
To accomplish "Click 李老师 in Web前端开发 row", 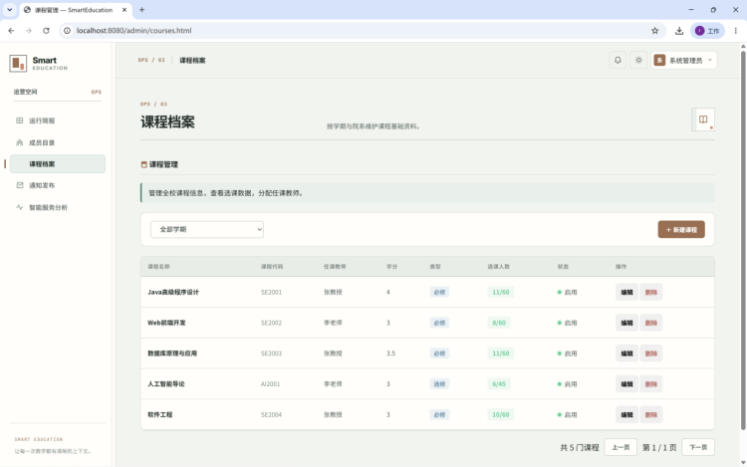I will 333,323.
